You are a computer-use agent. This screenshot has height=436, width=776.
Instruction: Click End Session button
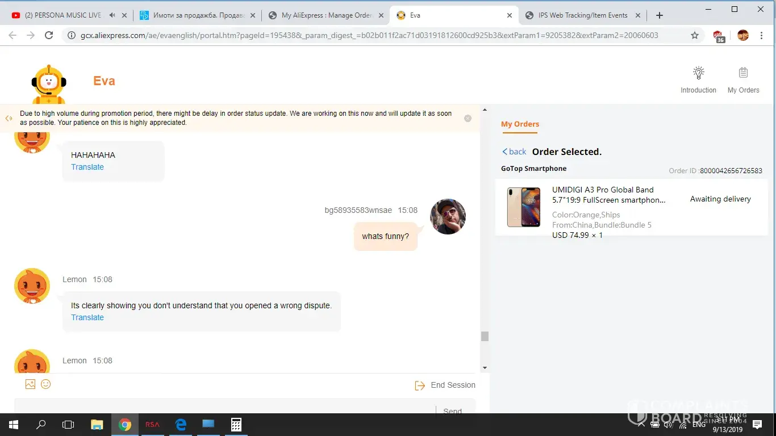445,385
